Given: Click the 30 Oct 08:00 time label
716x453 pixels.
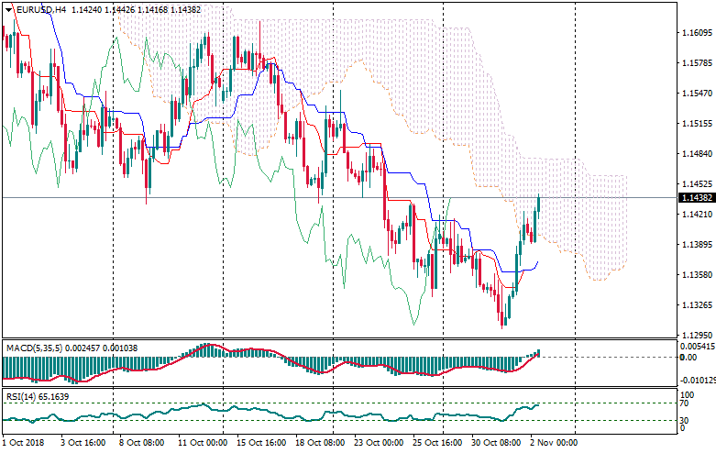Looking at the screenshot, I should coord(495,443).
